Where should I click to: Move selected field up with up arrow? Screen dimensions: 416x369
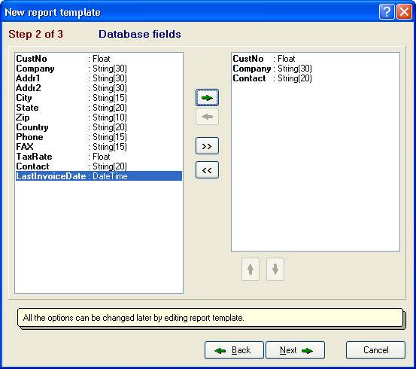(251, 269)
